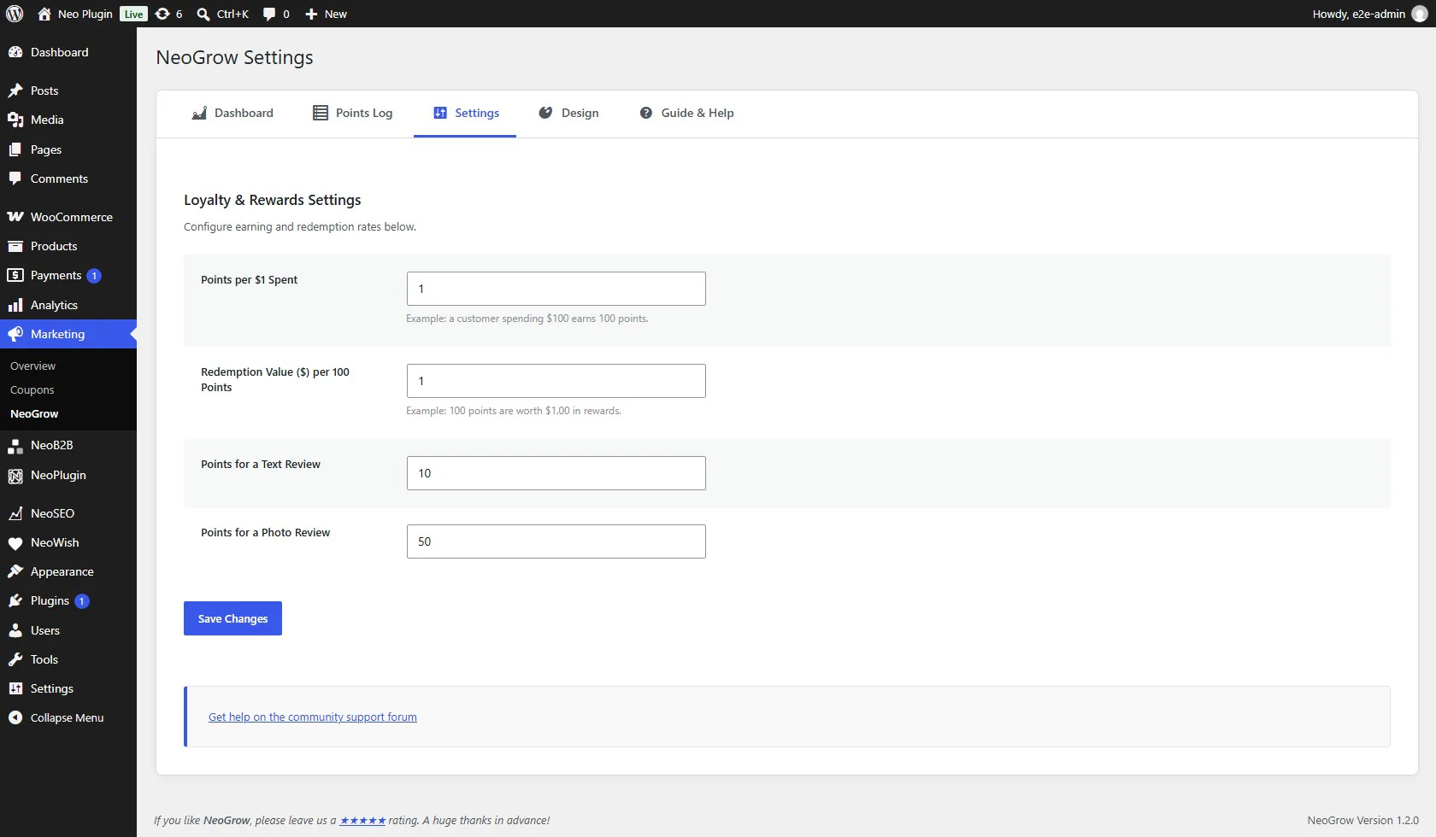Open the Settings item in the sidebar
This screenshot has height=837, width=1436.
pyautogui.click(x=68, y=688)
